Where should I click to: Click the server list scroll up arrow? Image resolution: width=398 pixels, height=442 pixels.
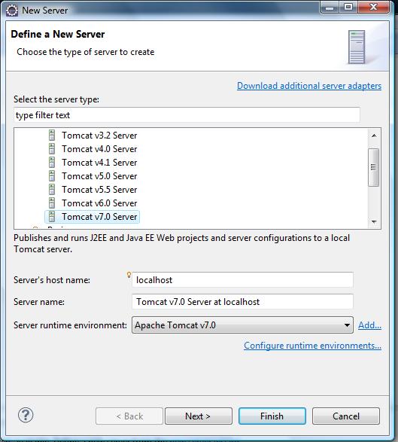point(374,136)
